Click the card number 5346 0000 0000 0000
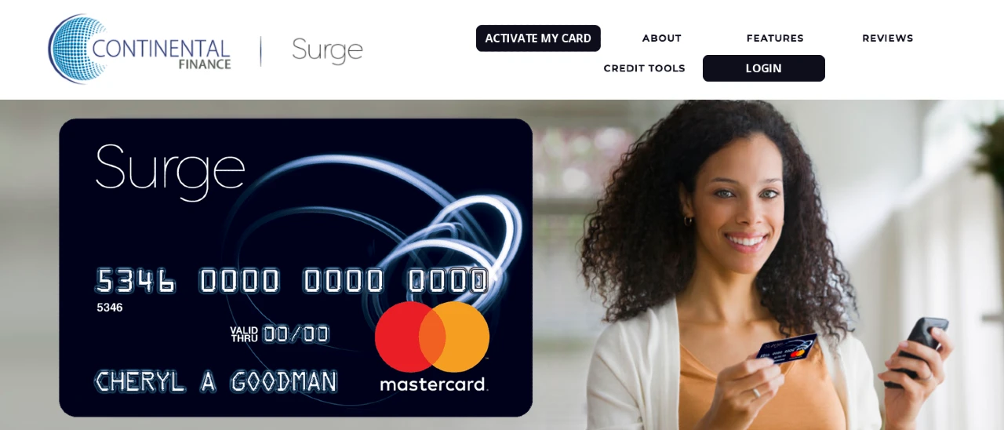The height and width of the screenshot is (430, 1004). point(292,281)
